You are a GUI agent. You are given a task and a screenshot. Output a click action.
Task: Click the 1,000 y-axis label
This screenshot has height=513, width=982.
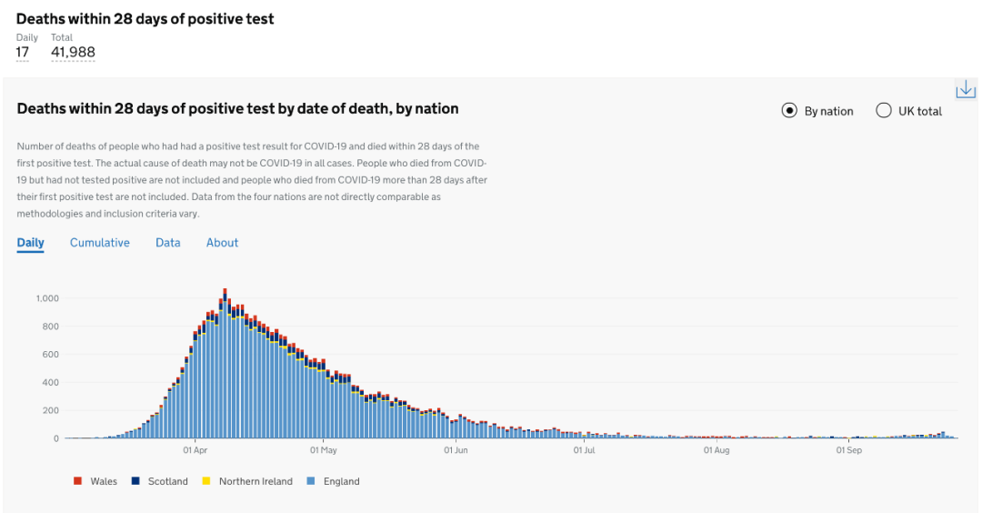click(47, 298)
